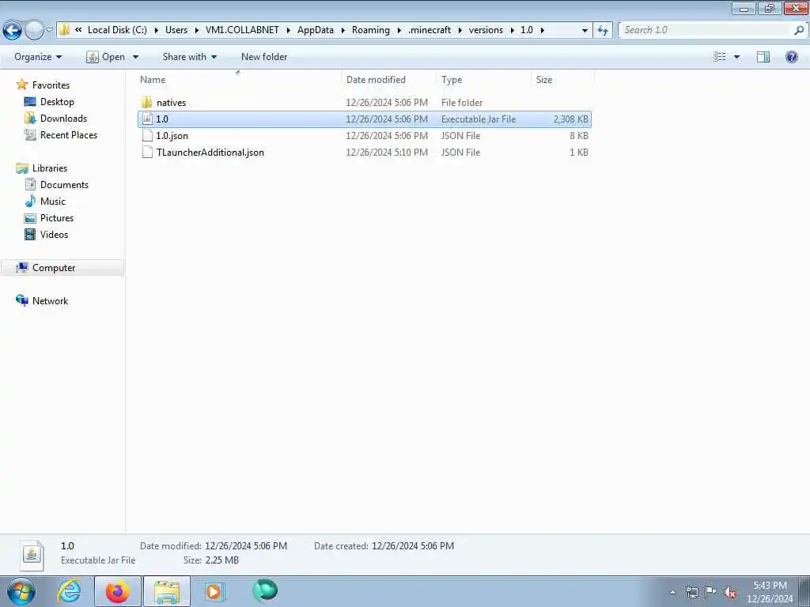Click Roaming in the address breadcrumb
Viewport: 810px width, 607px height.
point(370,30)
